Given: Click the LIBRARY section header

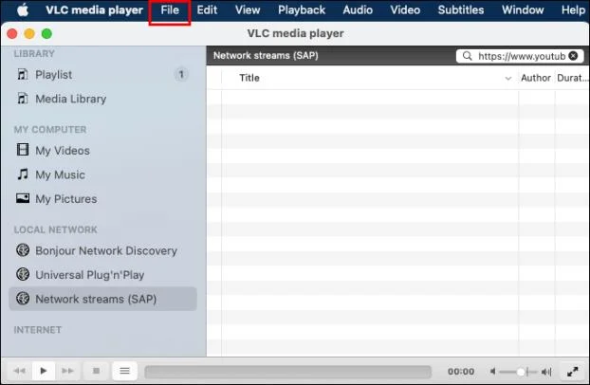Looking at the screenshot, I should coord(34,54).
